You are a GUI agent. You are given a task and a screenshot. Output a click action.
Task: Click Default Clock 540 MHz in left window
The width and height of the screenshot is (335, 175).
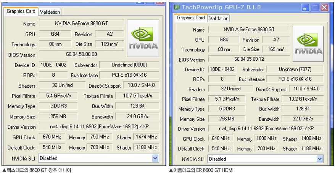click(x=52, y=147)
